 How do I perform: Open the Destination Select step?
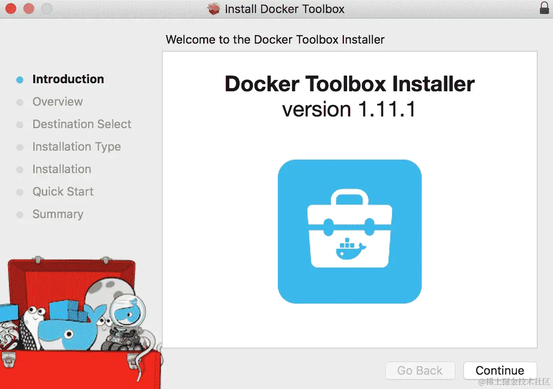tap(81, 124)
